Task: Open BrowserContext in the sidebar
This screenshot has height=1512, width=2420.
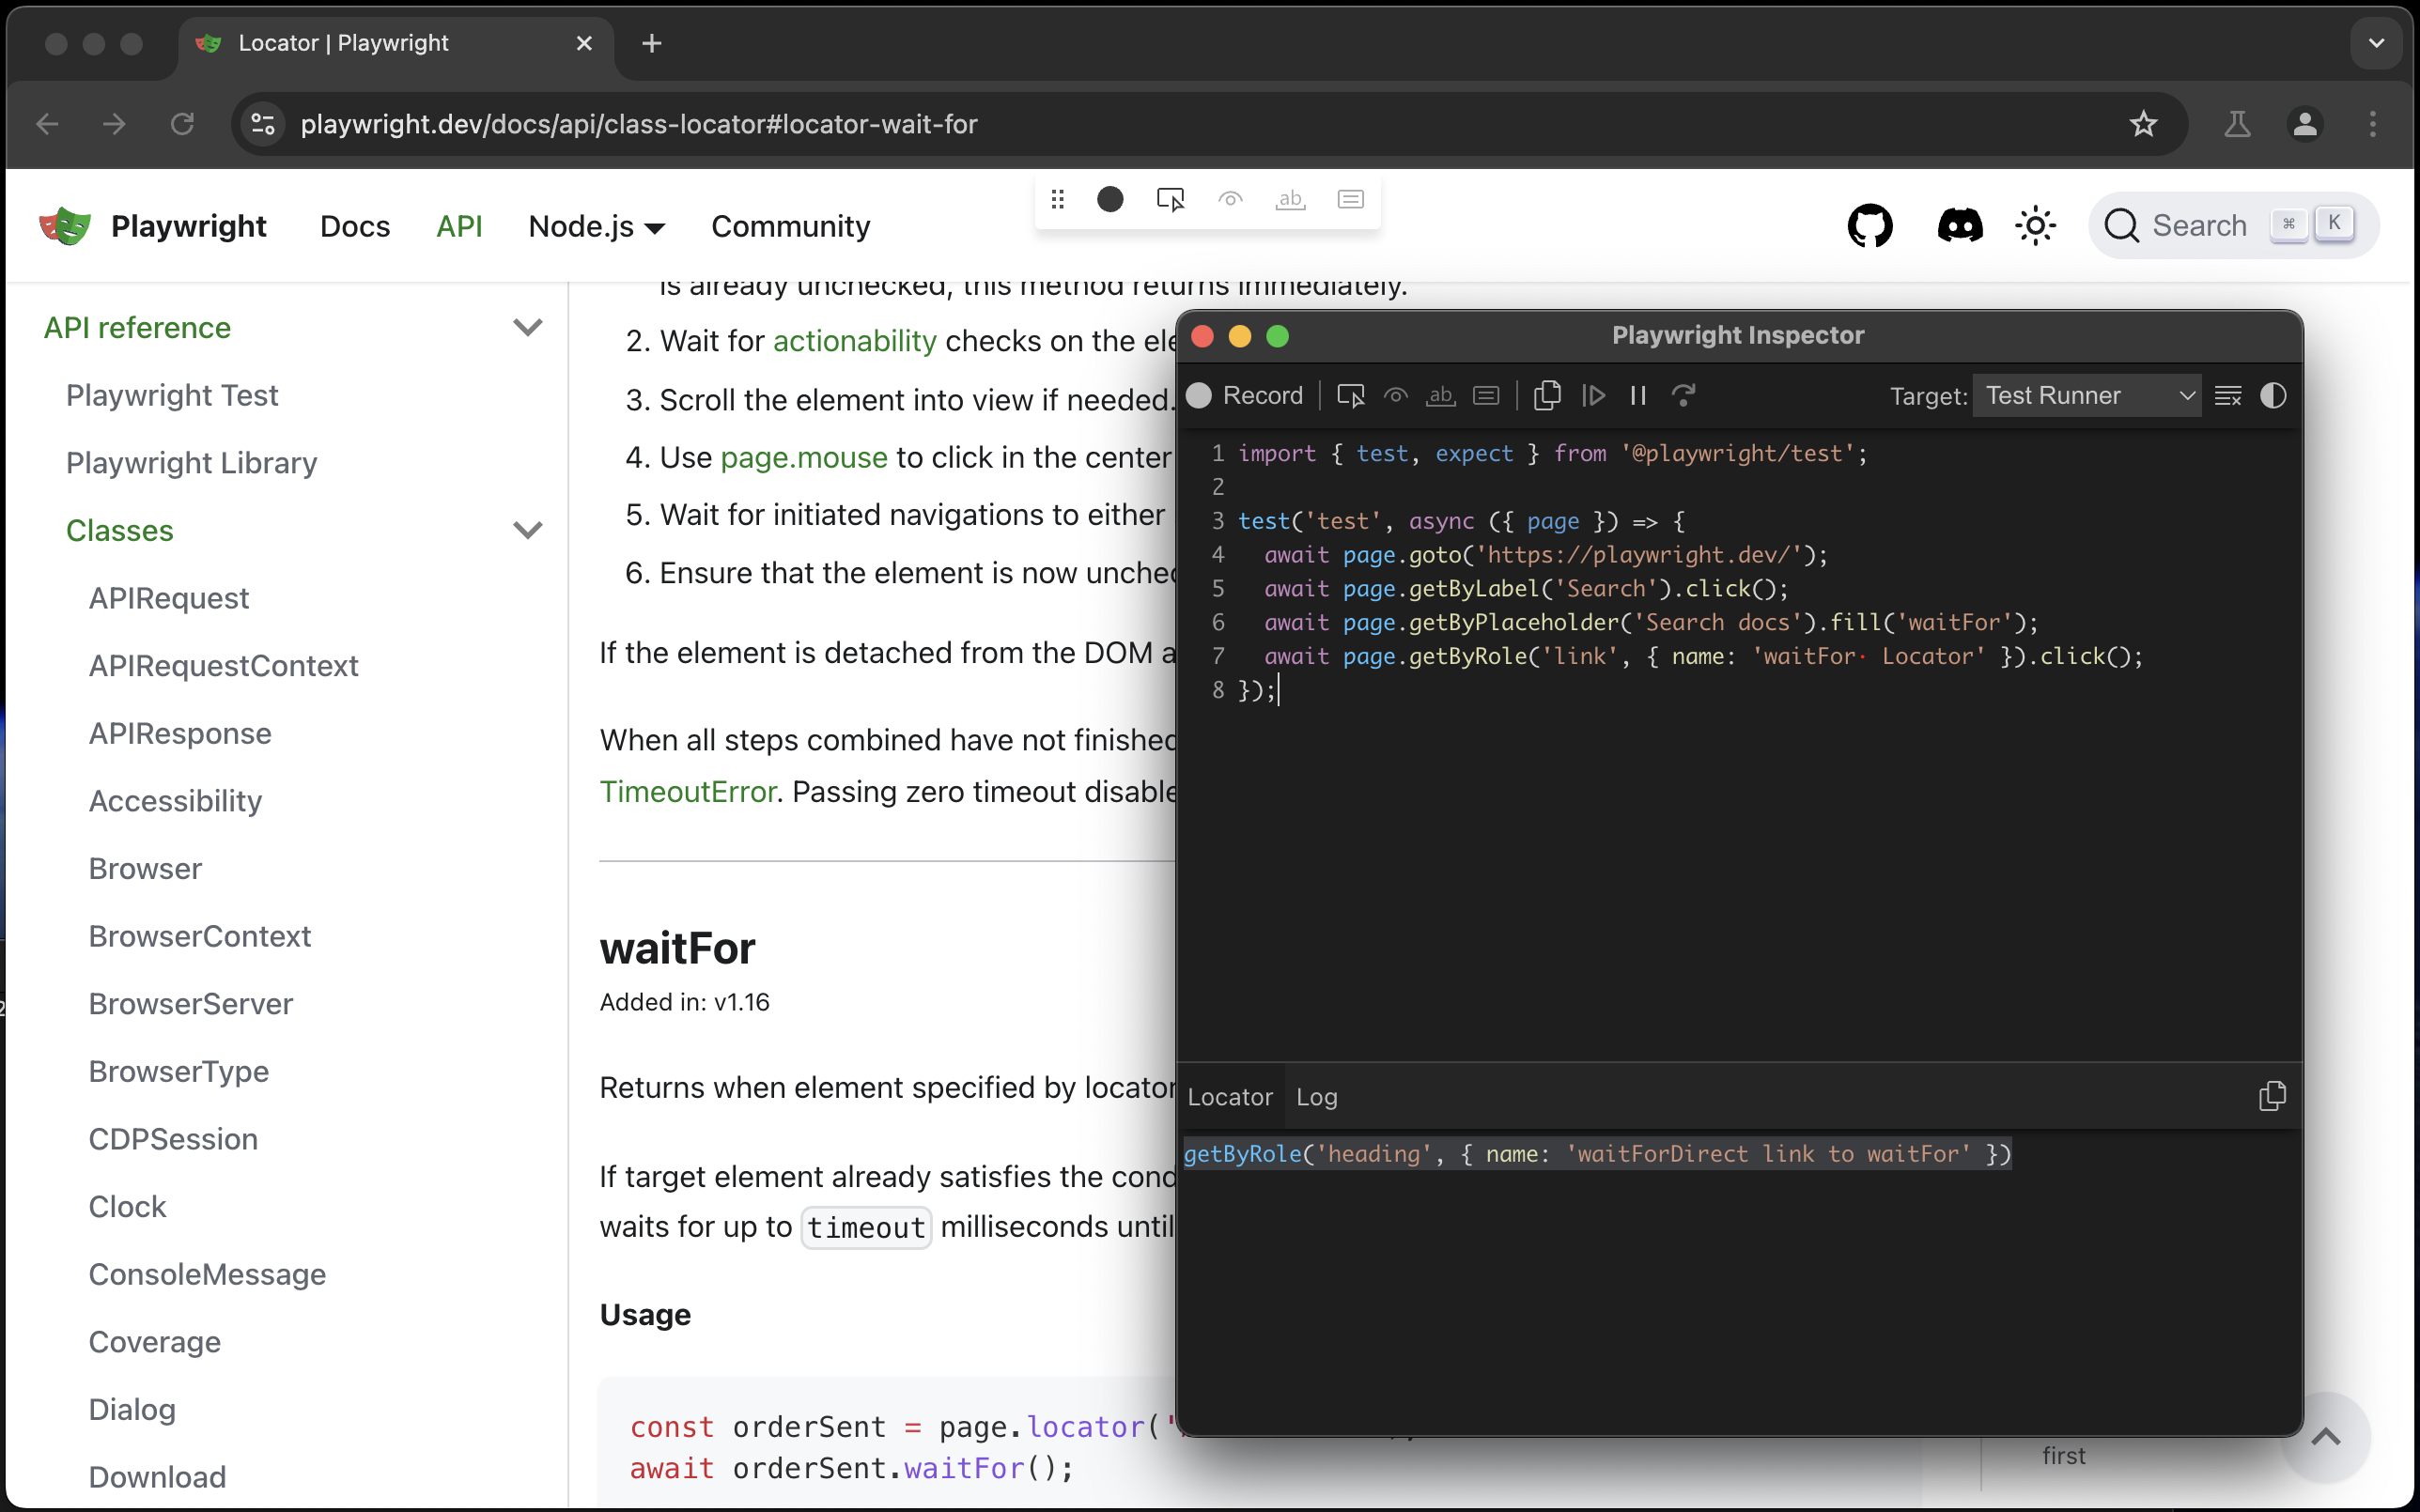Action: pos(200,936)
